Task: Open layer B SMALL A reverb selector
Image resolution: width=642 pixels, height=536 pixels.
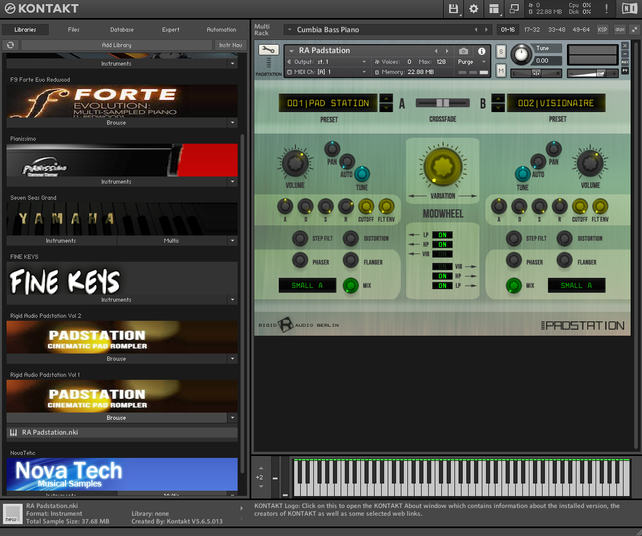Action: point(576,285)
